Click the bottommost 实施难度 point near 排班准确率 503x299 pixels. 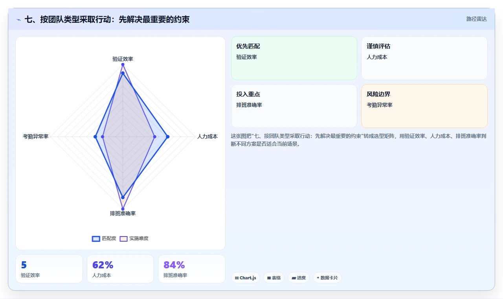123,209
